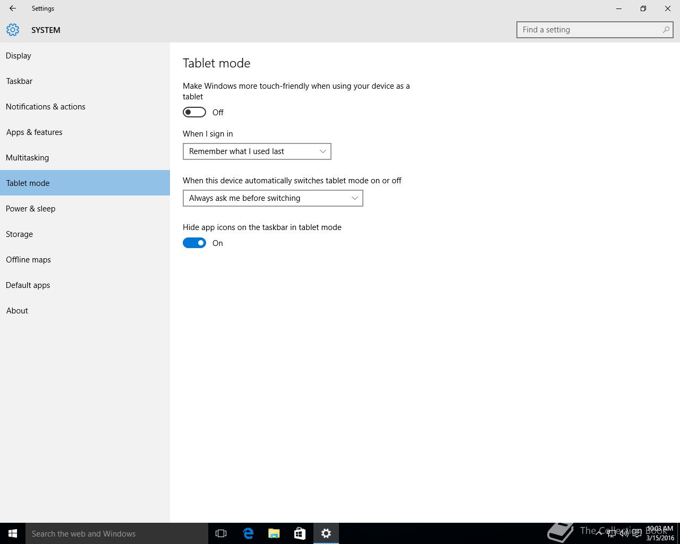Open File Explorer from the taskbar
The image size is (680, 544).
pyautogui.click(x=274, y=533)
